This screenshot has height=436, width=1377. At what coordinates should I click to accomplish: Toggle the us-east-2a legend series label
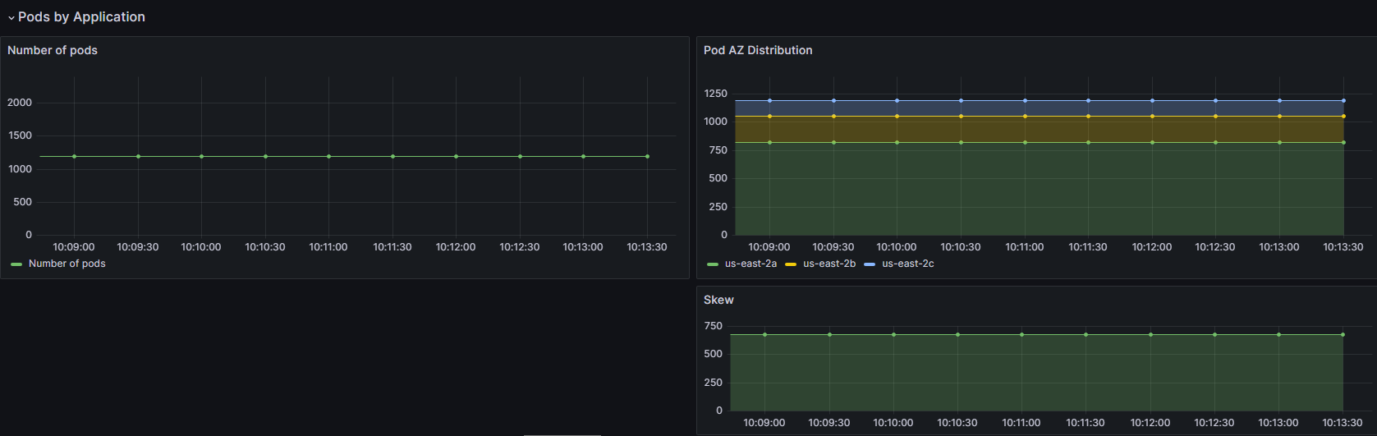point(750,264)
